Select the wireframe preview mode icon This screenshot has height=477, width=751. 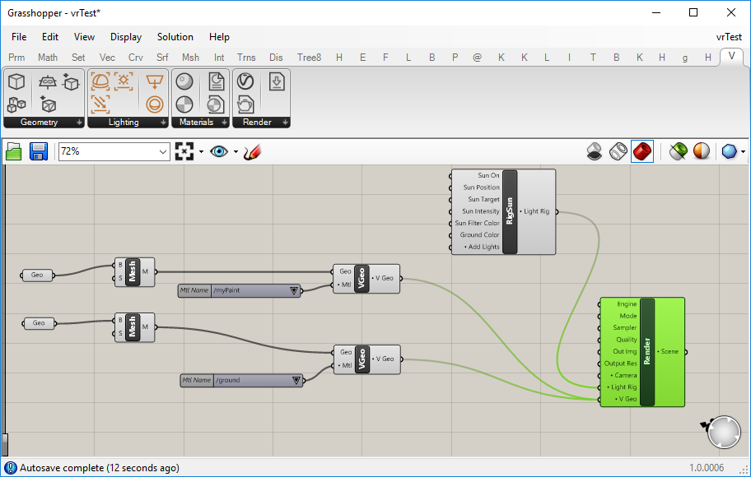tap(618, 151)
